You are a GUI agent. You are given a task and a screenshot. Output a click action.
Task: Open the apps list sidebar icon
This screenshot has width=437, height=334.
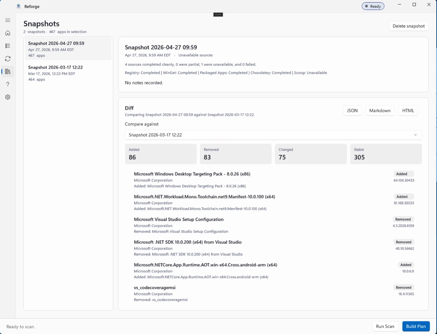point(8,46)
